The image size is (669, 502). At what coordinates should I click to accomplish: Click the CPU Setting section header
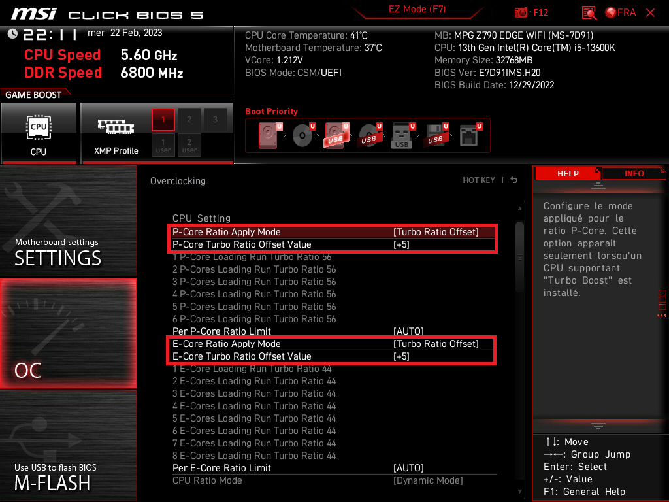[x=201, y=218]
